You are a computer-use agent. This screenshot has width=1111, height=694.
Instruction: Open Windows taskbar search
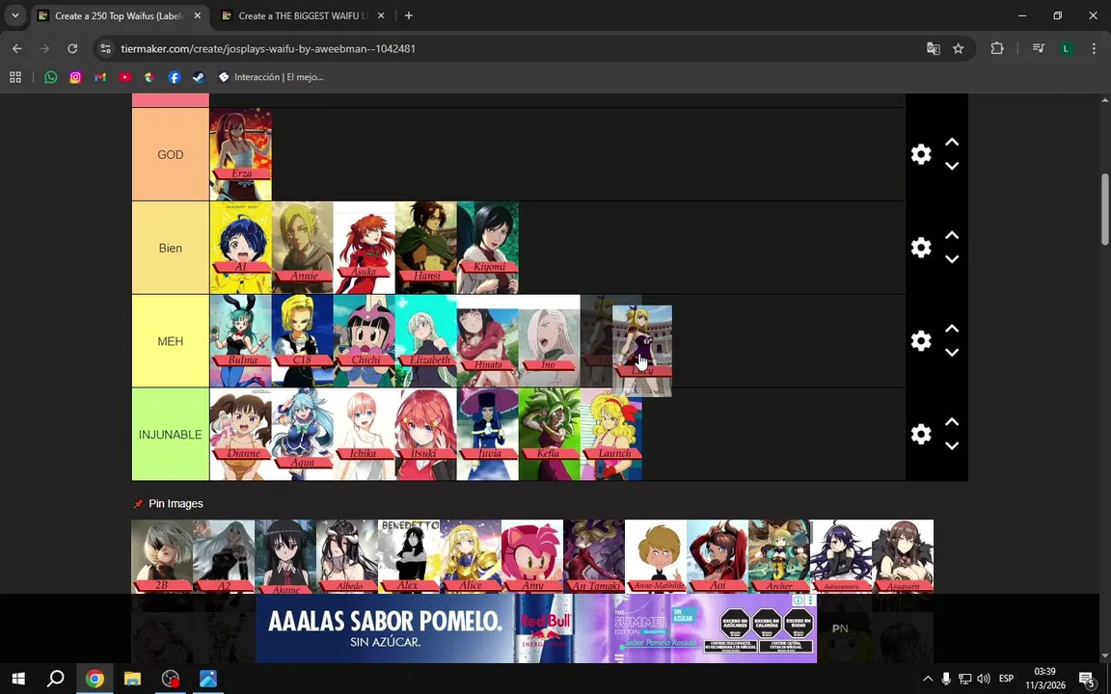[x=55, y=679]
